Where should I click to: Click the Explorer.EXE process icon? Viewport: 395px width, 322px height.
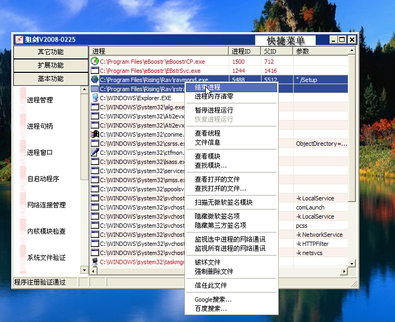pos(95,98)
